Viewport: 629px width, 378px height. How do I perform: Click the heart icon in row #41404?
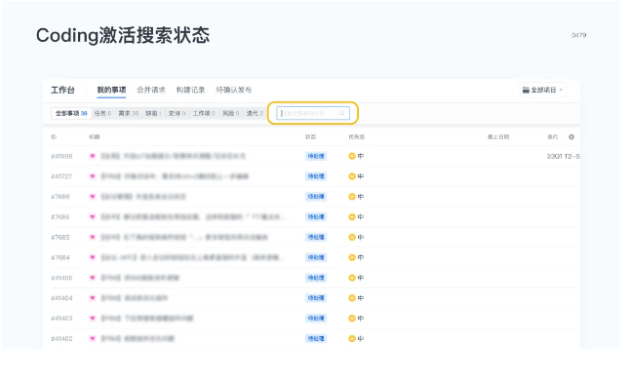[93, 298]
